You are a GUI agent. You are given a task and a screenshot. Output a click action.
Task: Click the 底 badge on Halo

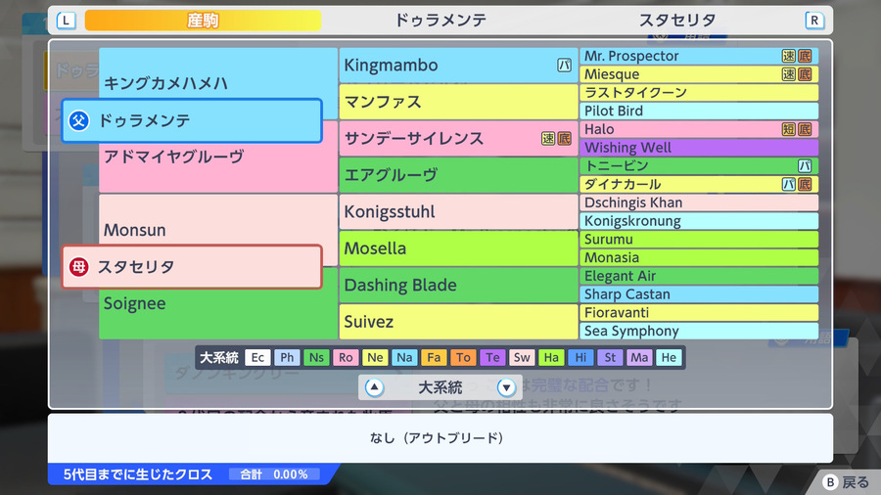[805, 129]
